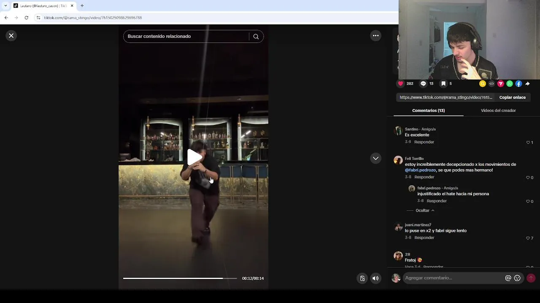Switch to 'Videos del creador' tab
The height and width of the screenshot is (303, 540).
[498, 111]
